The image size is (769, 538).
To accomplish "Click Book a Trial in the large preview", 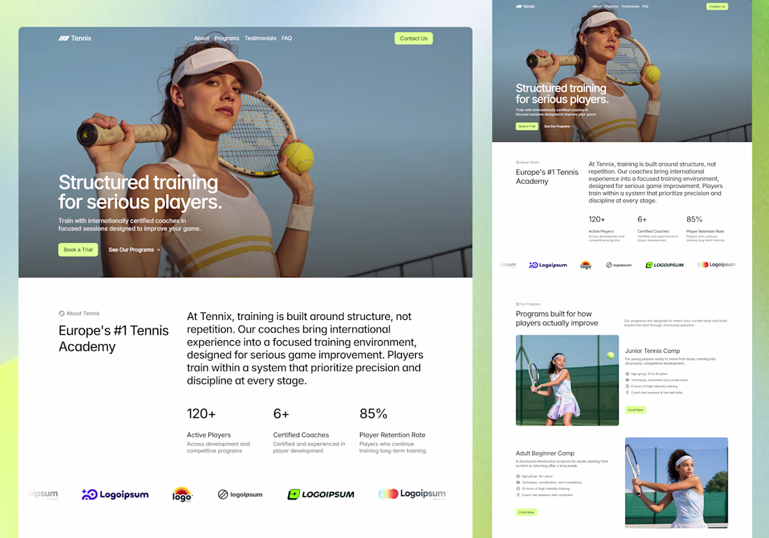I will (x=78, y=249).
